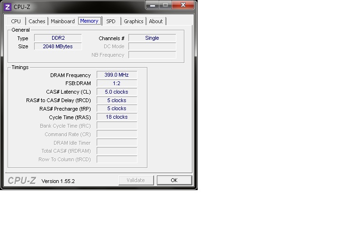Click the empty Bank Cycle Time field
This screenshot has height=227, width=364.
117,125
